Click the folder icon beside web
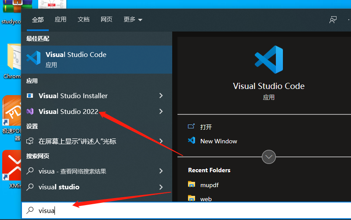 click(x=192, y=198)
